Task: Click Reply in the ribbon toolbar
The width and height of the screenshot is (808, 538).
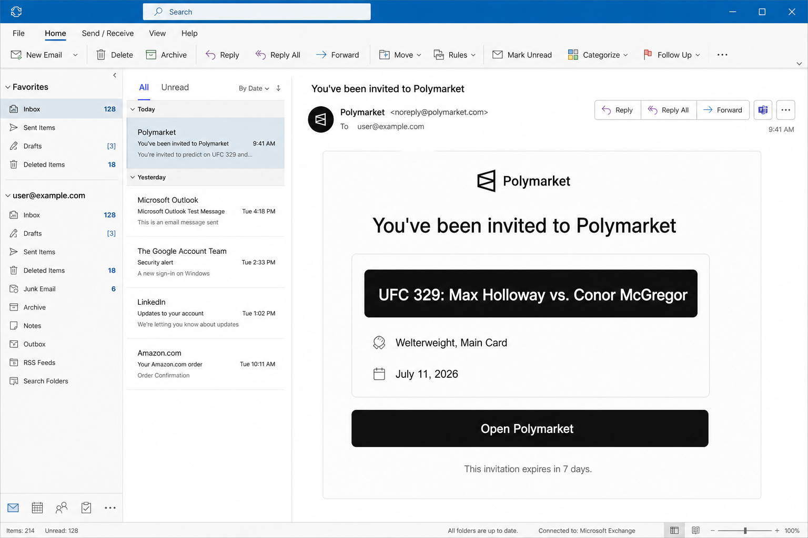Action: pos(222,55)
